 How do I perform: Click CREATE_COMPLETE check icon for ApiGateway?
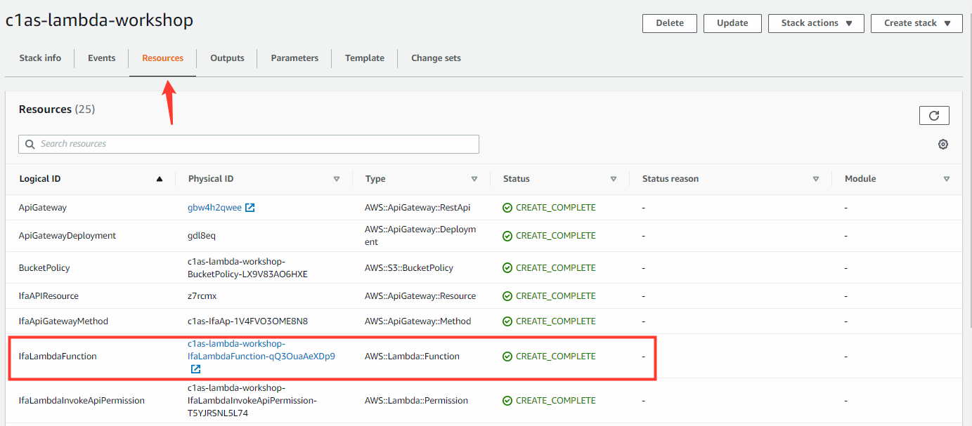coord(507,208)
